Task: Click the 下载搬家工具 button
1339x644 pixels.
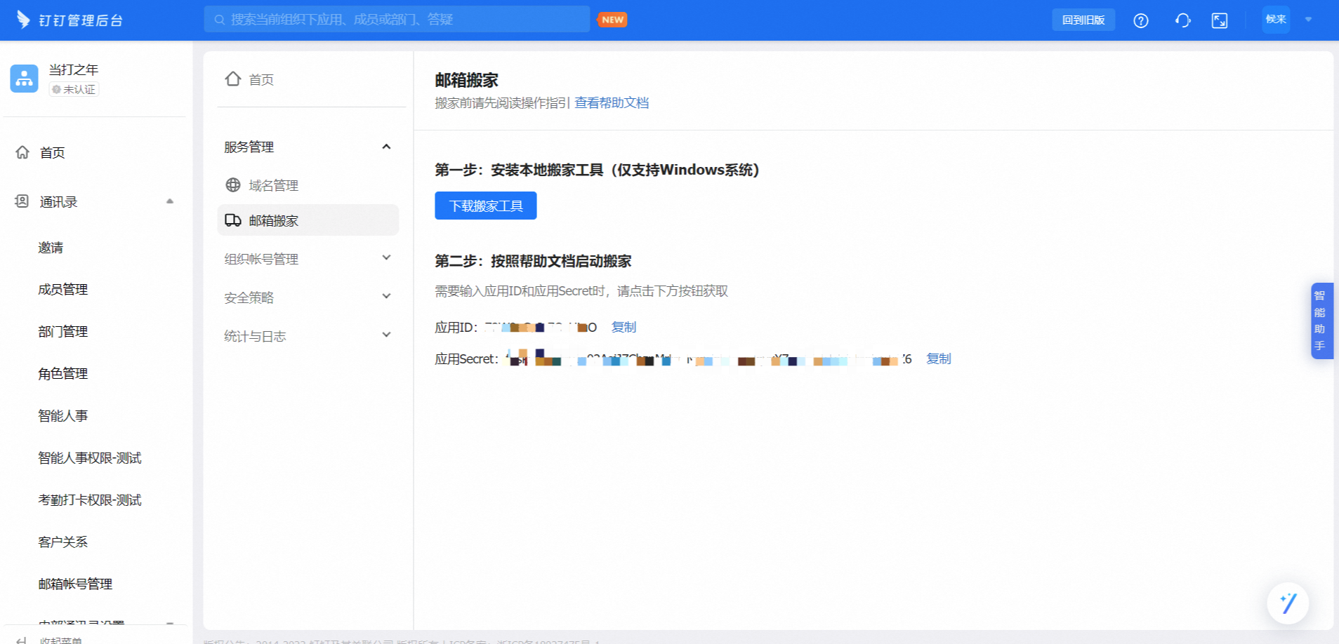Action: 486,206
